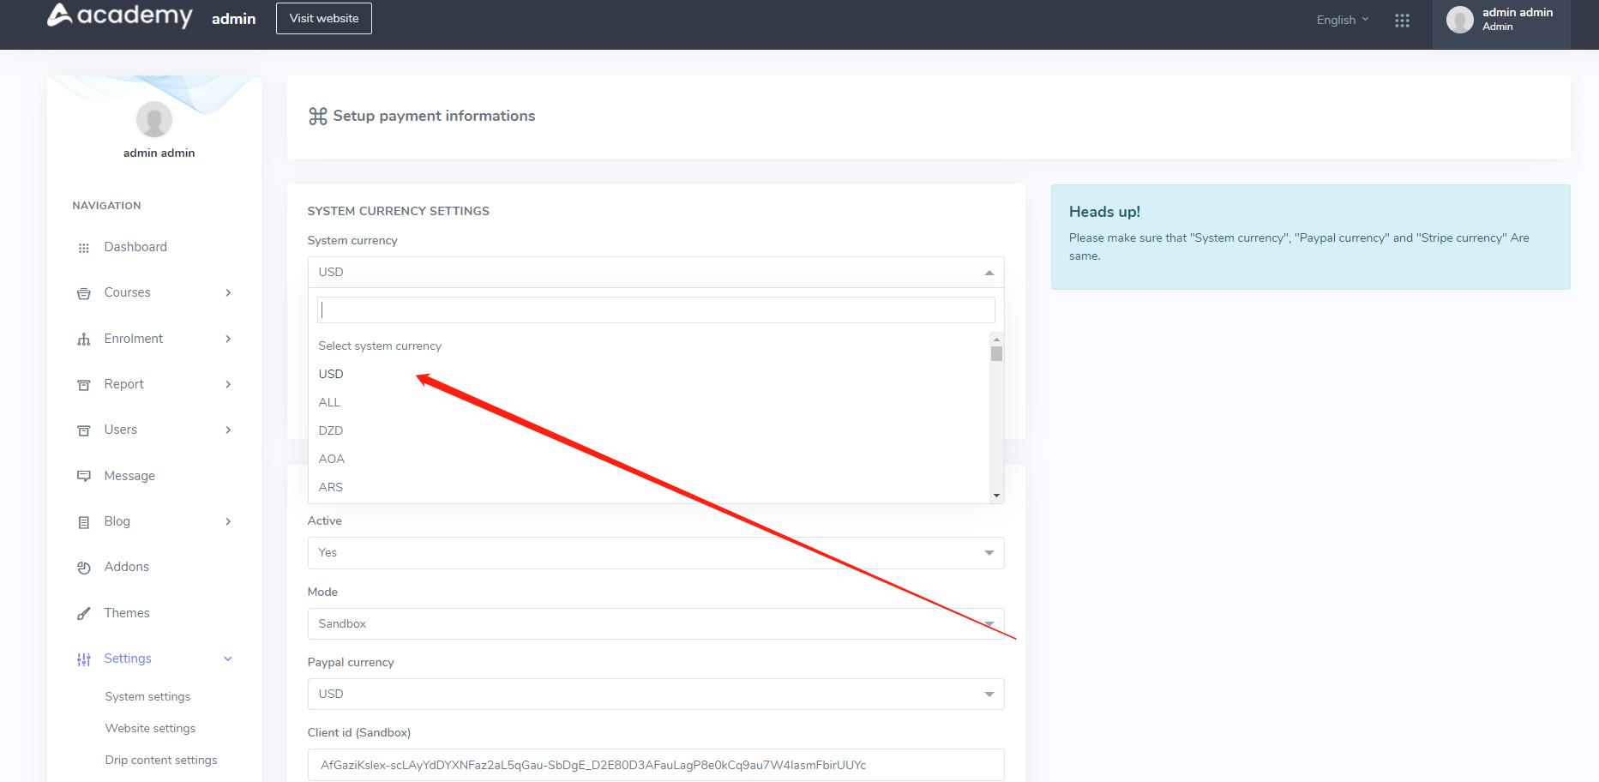Click the Enrolment hierarchy icon
This screenshot has height=782, width=1599.
click(83, 340)
